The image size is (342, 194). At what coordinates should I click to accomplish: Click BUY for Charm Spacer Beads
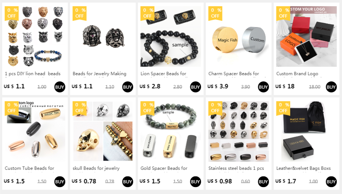263,87
